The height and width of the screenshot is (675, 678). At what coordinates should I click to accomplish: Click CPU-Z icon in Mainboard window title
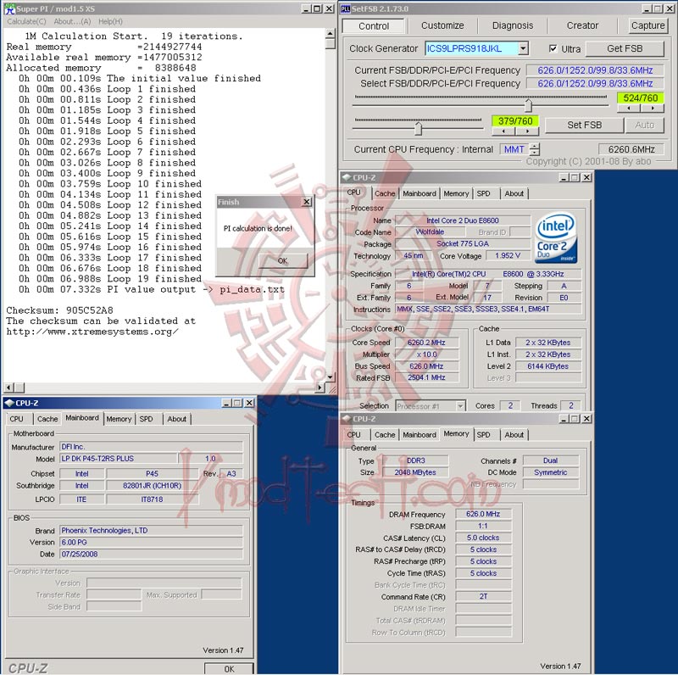click(8, 403)
